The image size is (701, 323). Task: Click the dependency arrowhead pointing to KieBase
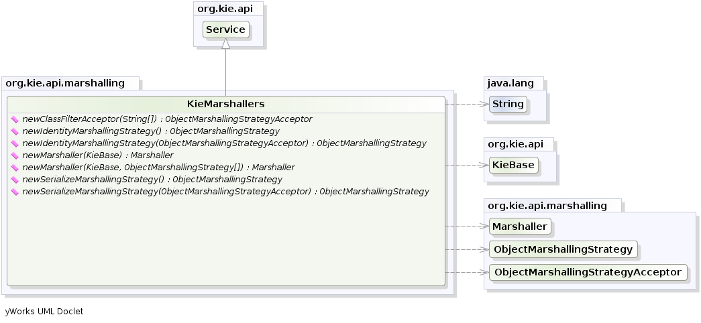point(486,165)
